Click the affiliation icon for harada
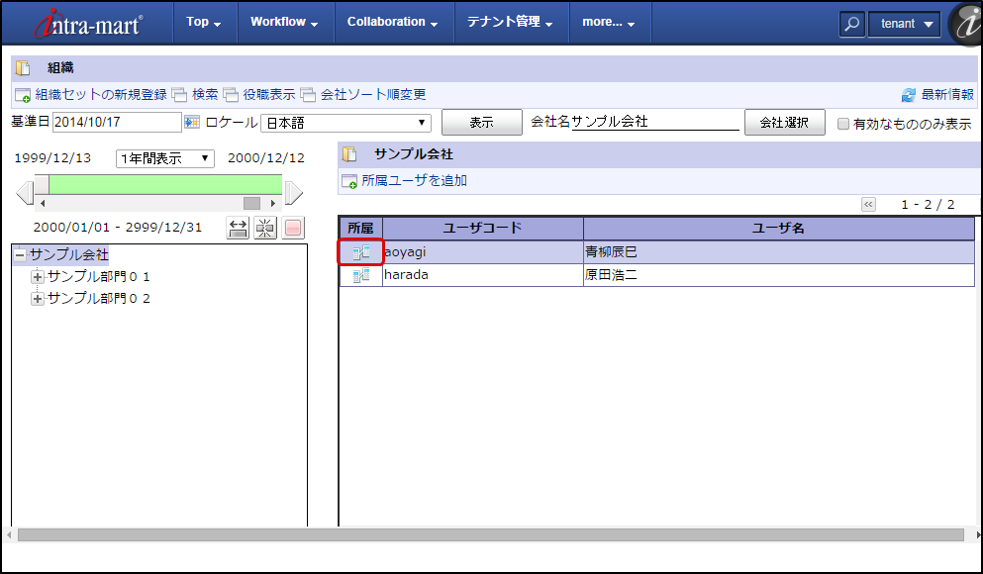Image resolution: width=983 pixels, height=574 pixels. 360,275
